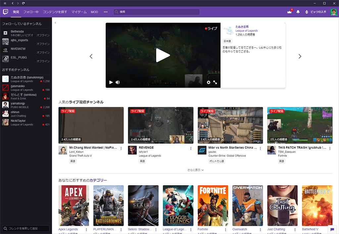The width and height of the screenshot is (339, 234).
Task: Open gasmasko recommended channel
Action: coord(26,88)
